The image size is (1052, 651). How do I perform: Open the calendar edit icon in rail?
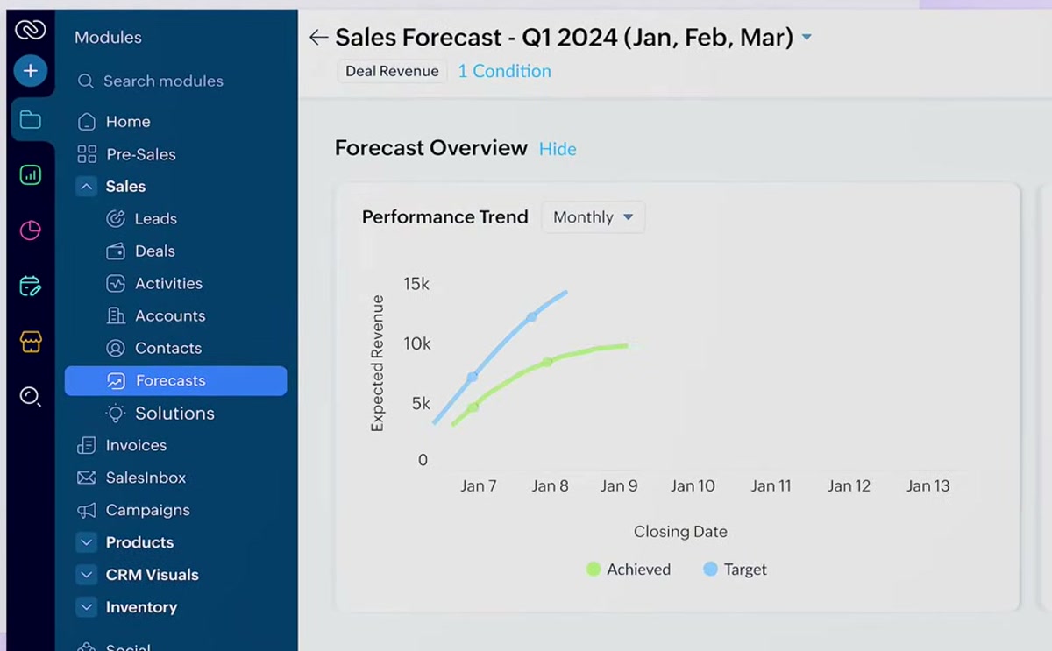(x=31, y=286)
